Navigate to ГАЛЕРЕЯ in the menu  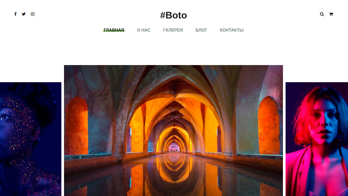point(173,30)
